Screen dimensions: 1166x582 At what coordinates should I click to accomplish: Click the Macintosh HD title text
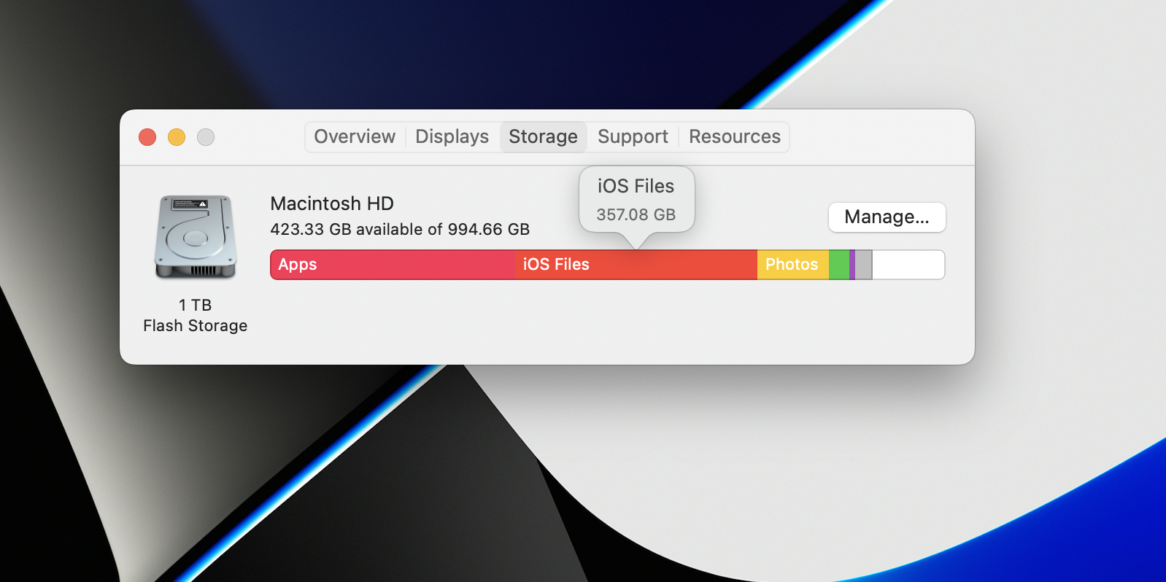tap(332, 203)
